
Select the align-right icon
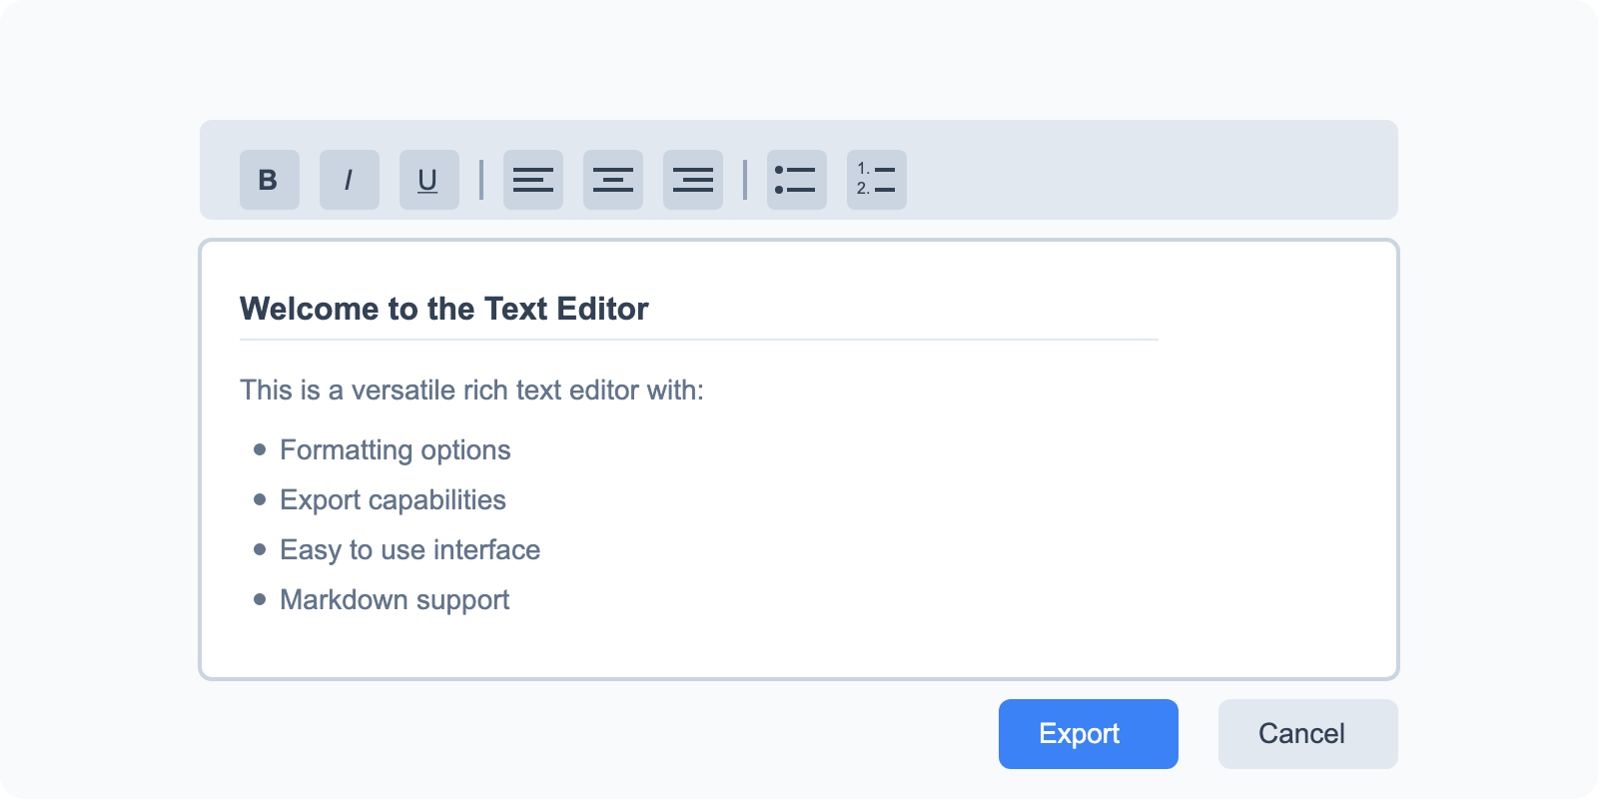click(x=693, y=180)
